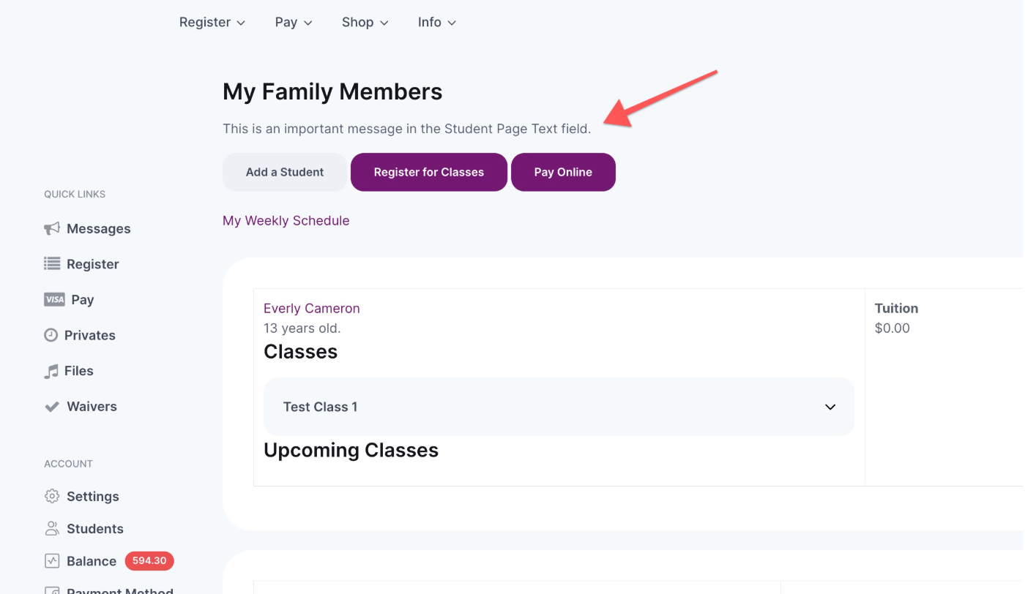Open the Register dropdown in top navigation
This screenshot has width=1025, height=594.
click(x=212, y=23)
